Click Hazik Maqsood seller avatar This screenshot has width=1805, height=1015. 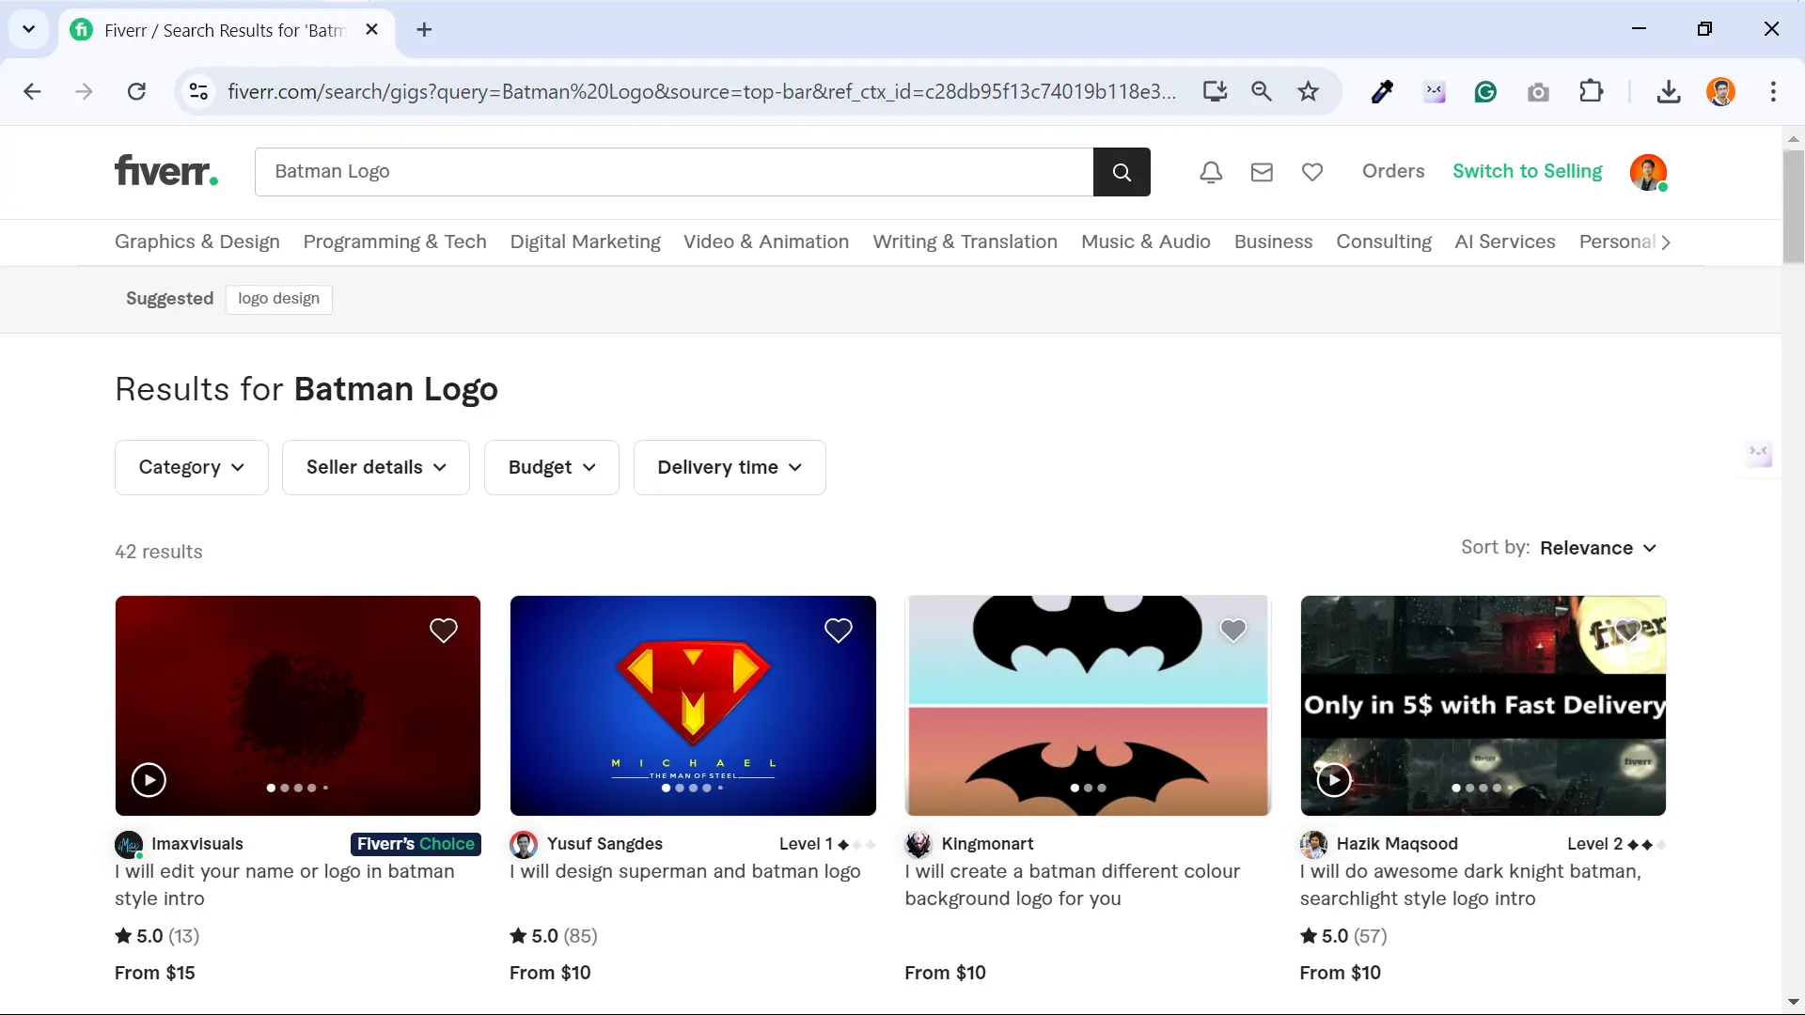(1313, 844)
